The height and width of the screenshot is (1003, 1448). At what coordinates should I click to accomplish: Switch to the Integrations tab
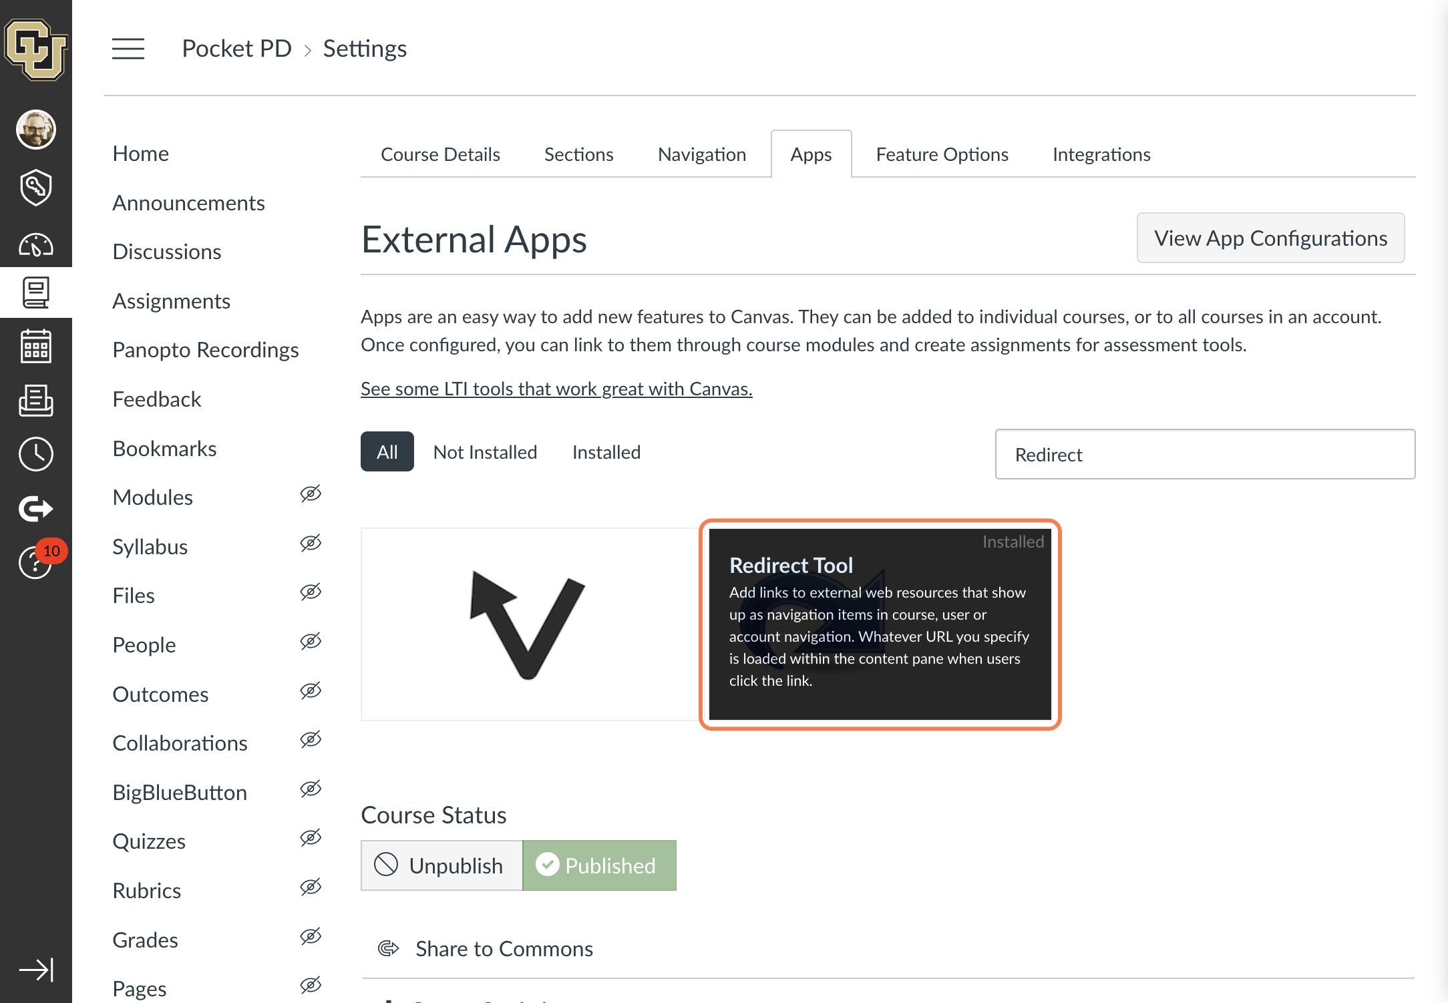[1101, 154]
